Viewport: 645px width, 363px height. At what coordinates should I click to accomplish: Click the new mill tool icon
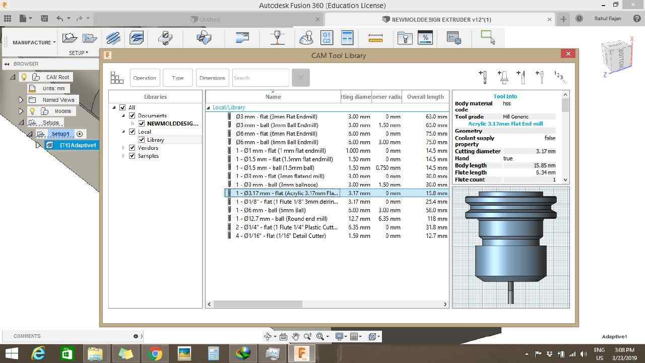click(483, 77)
